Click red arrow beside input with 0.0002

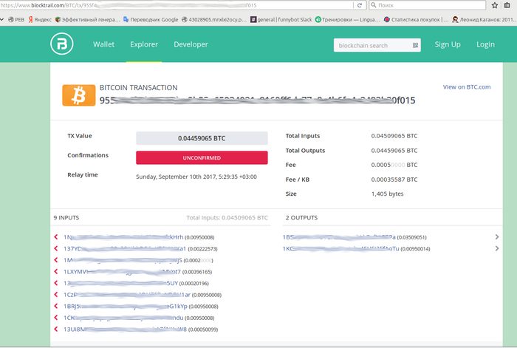[56, 260]
